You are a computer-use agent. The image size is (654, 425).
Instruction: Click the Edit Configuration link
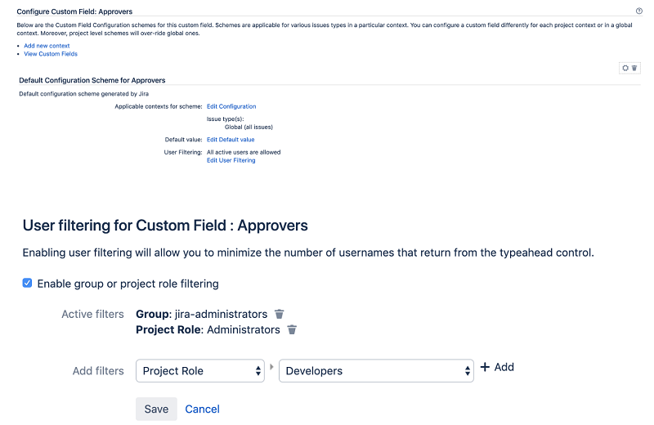coord(231,106)
